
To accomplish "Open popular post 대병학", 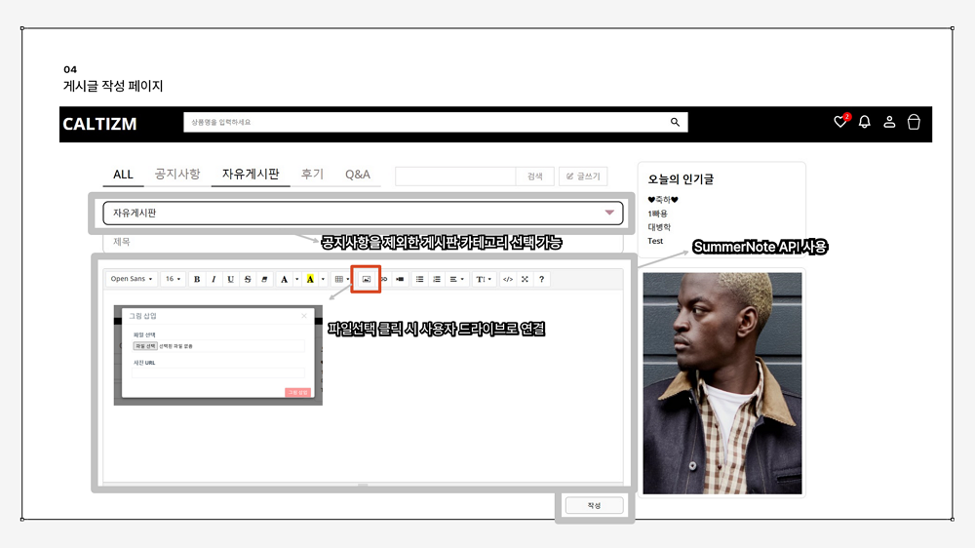I will [659, 227].
